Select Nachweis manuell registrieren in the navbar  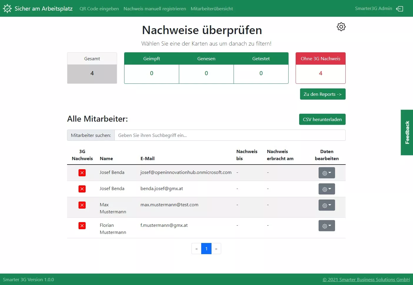coord(155,9)
